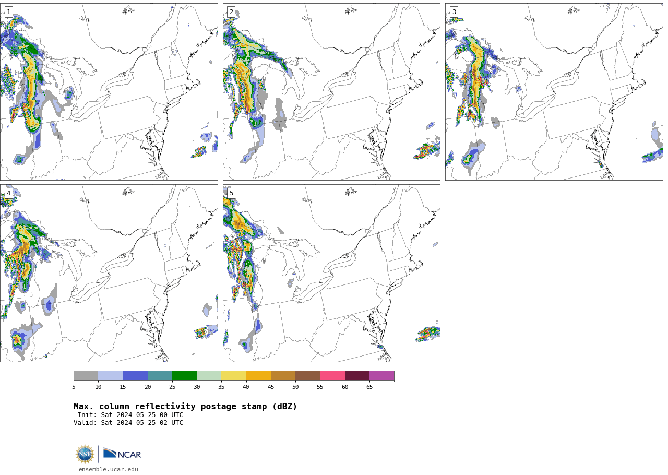Screen dimensions: 668x475
Task: Open ensemble member 1 postage stamp map
Action: tap(109, 92)
